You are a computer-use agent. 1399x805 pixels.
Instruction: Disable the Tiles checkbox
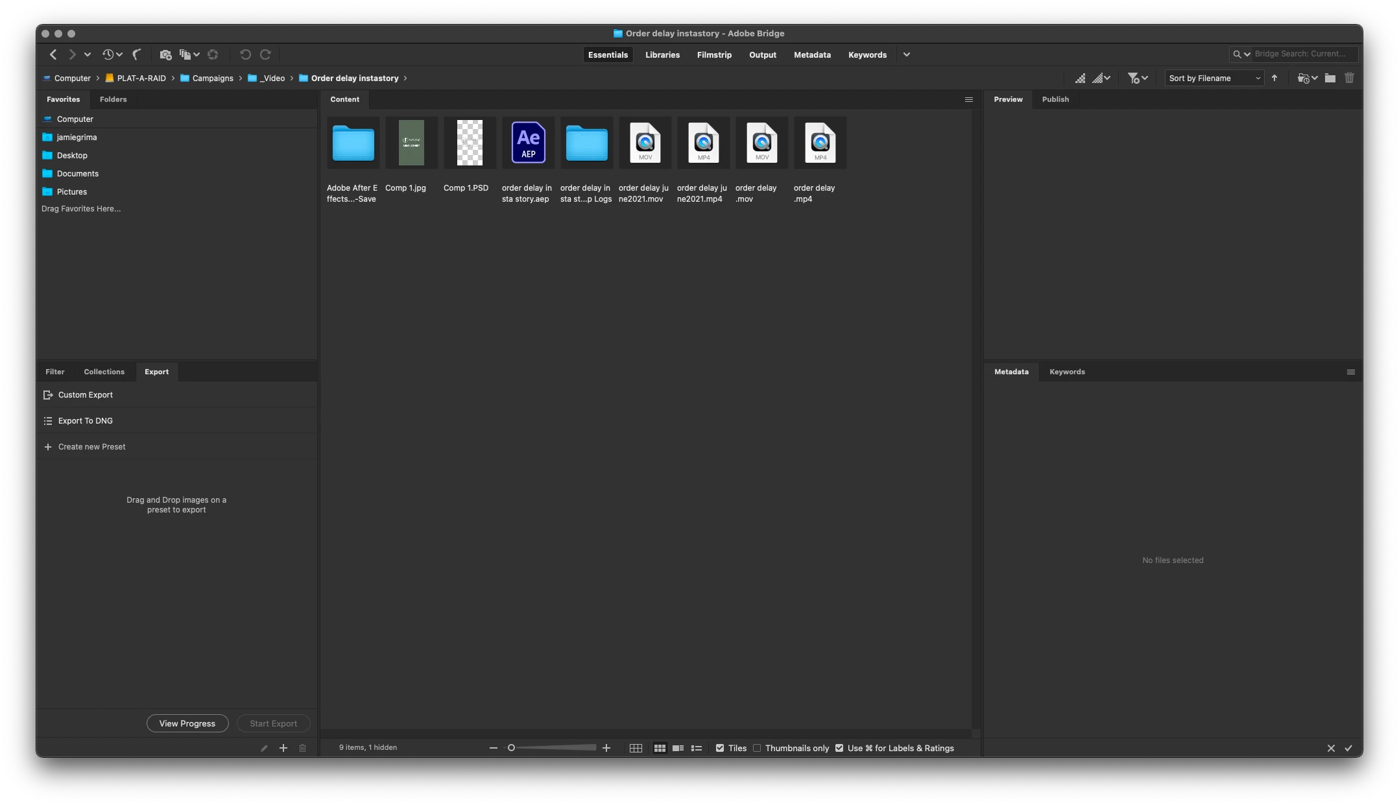[720, 748]
